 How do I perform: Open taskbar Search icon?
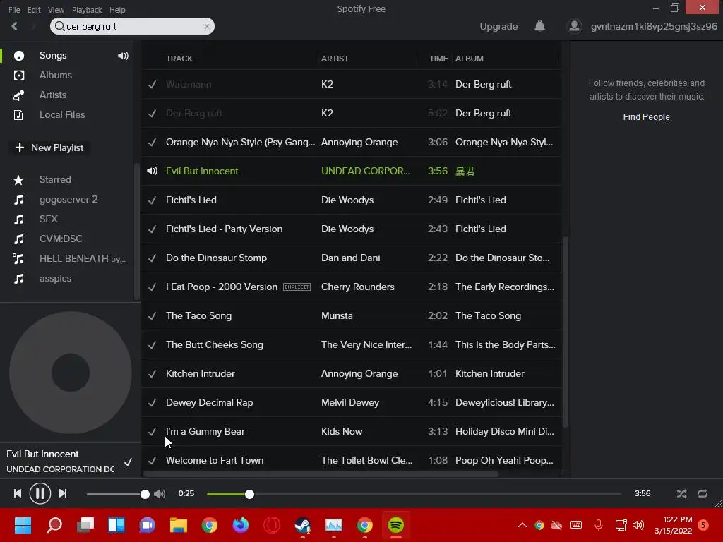click(x=54, y=525)
